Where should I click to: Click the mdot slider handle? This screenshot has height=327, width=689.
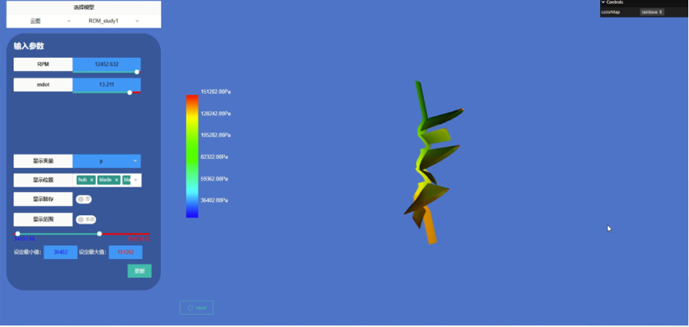point(130,93)
